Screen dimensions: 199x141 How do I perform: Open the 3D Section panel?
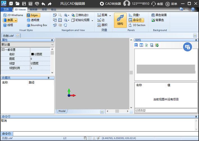point(137,25)
